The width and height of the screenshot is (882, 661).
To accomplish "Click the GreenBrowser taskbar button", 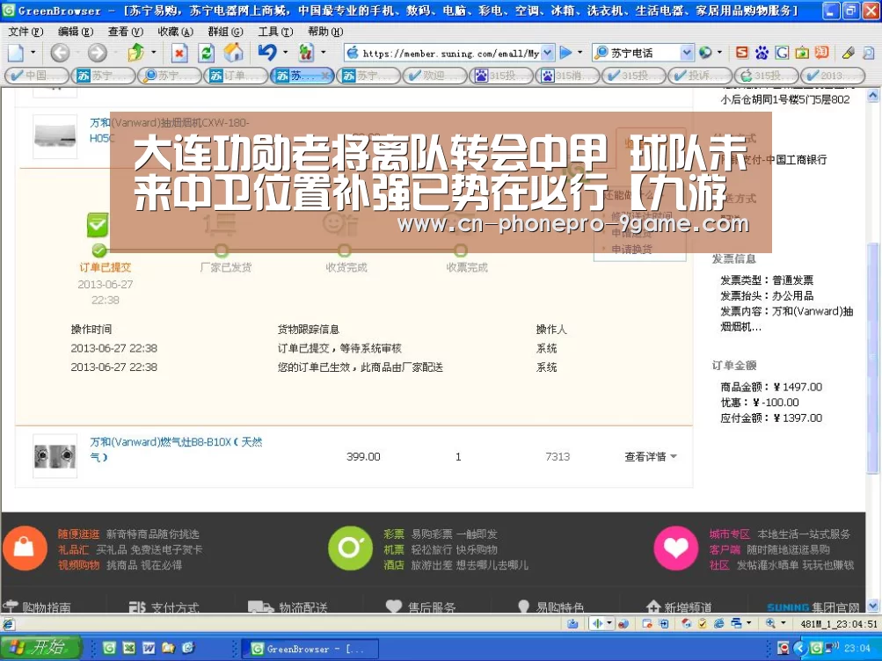I will pos(310,649).
